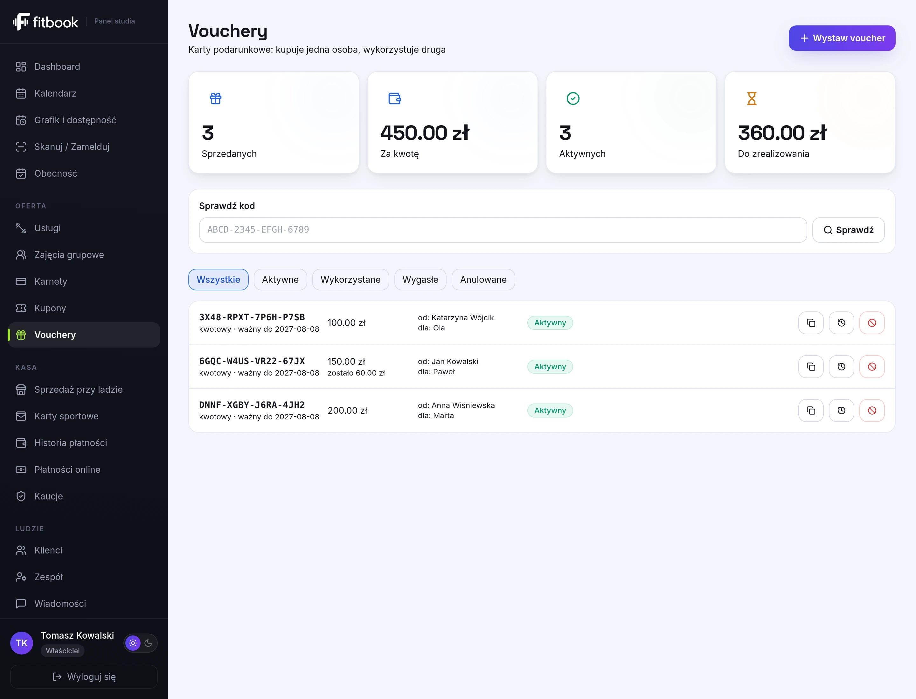Viewport: 916px width, 699px height.
Task: Open Karty sportowe page
Action: coord(84,416)
